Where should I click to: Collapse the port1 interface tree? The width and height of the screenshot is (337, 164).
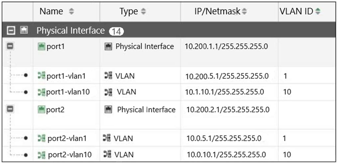[x=10, y=47]
